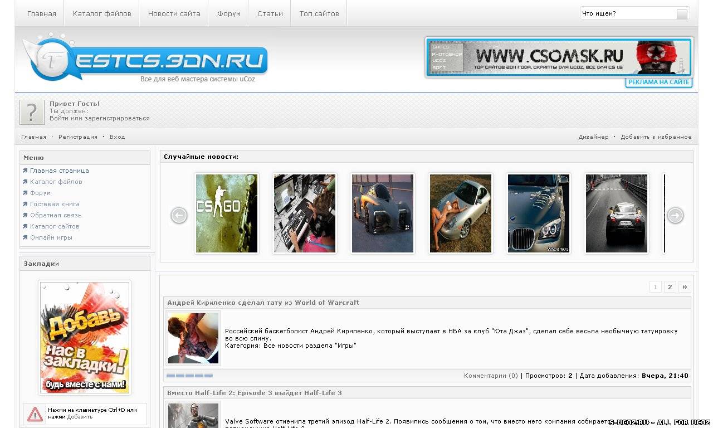713x428 pixels.
Task: Click the Случайные новости header text
Action: tap(201, 157)
